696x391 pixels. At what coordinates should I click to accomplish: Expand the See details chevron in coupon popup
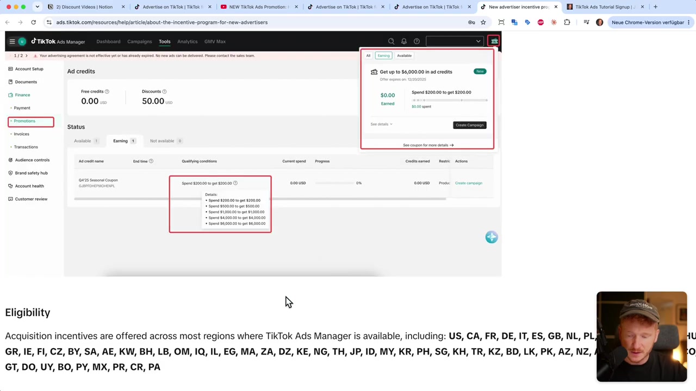coord(391,124)
